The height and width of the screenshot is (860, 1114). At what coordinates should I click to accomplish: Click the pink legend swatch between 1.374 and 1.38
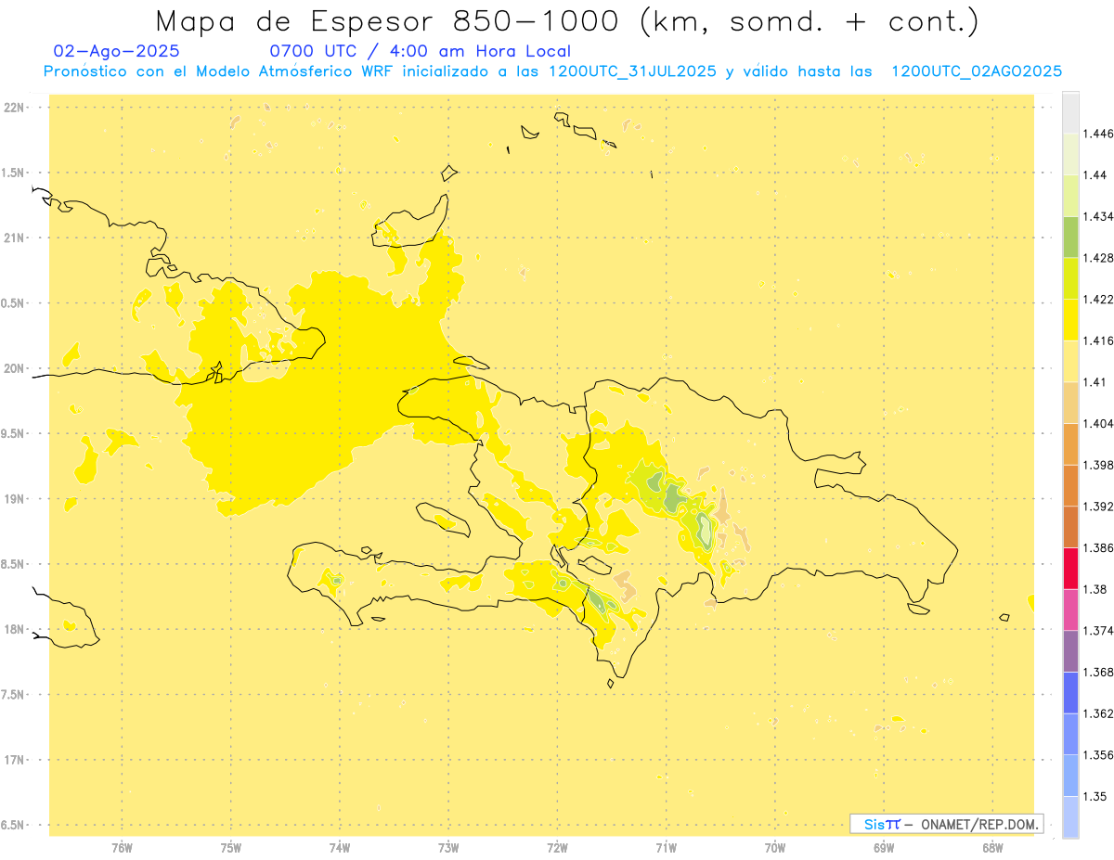click(1070, 610)
